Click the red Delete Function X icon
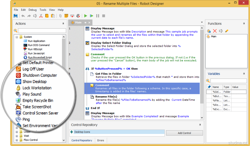 [x=215, y=31]
